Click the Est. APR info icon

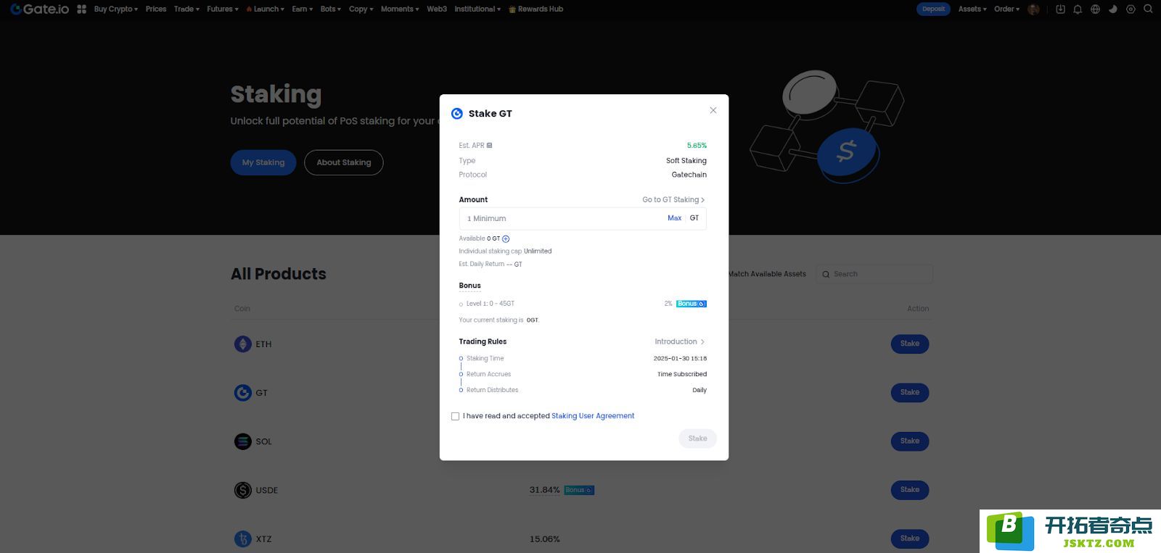pos(489,146)
